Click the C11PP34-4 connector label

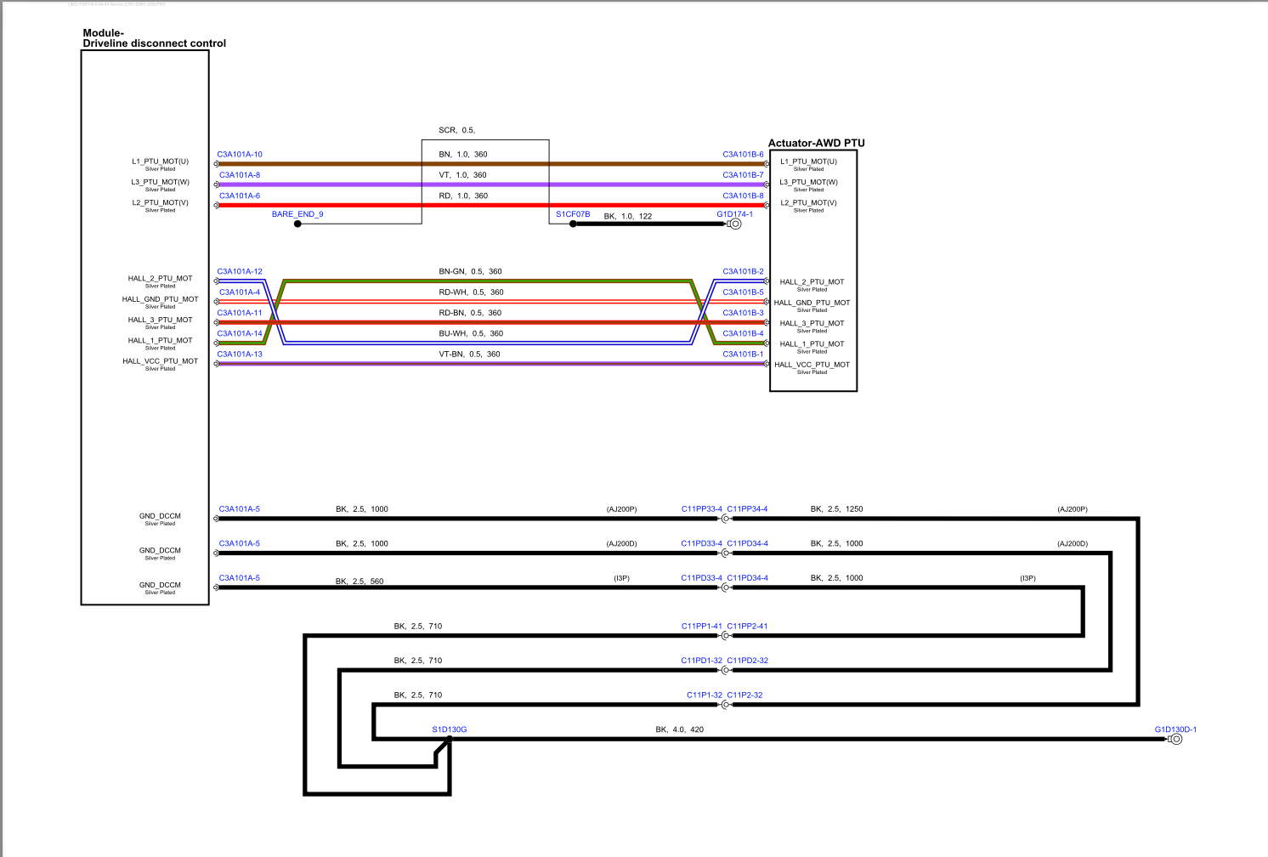[747, 509]
